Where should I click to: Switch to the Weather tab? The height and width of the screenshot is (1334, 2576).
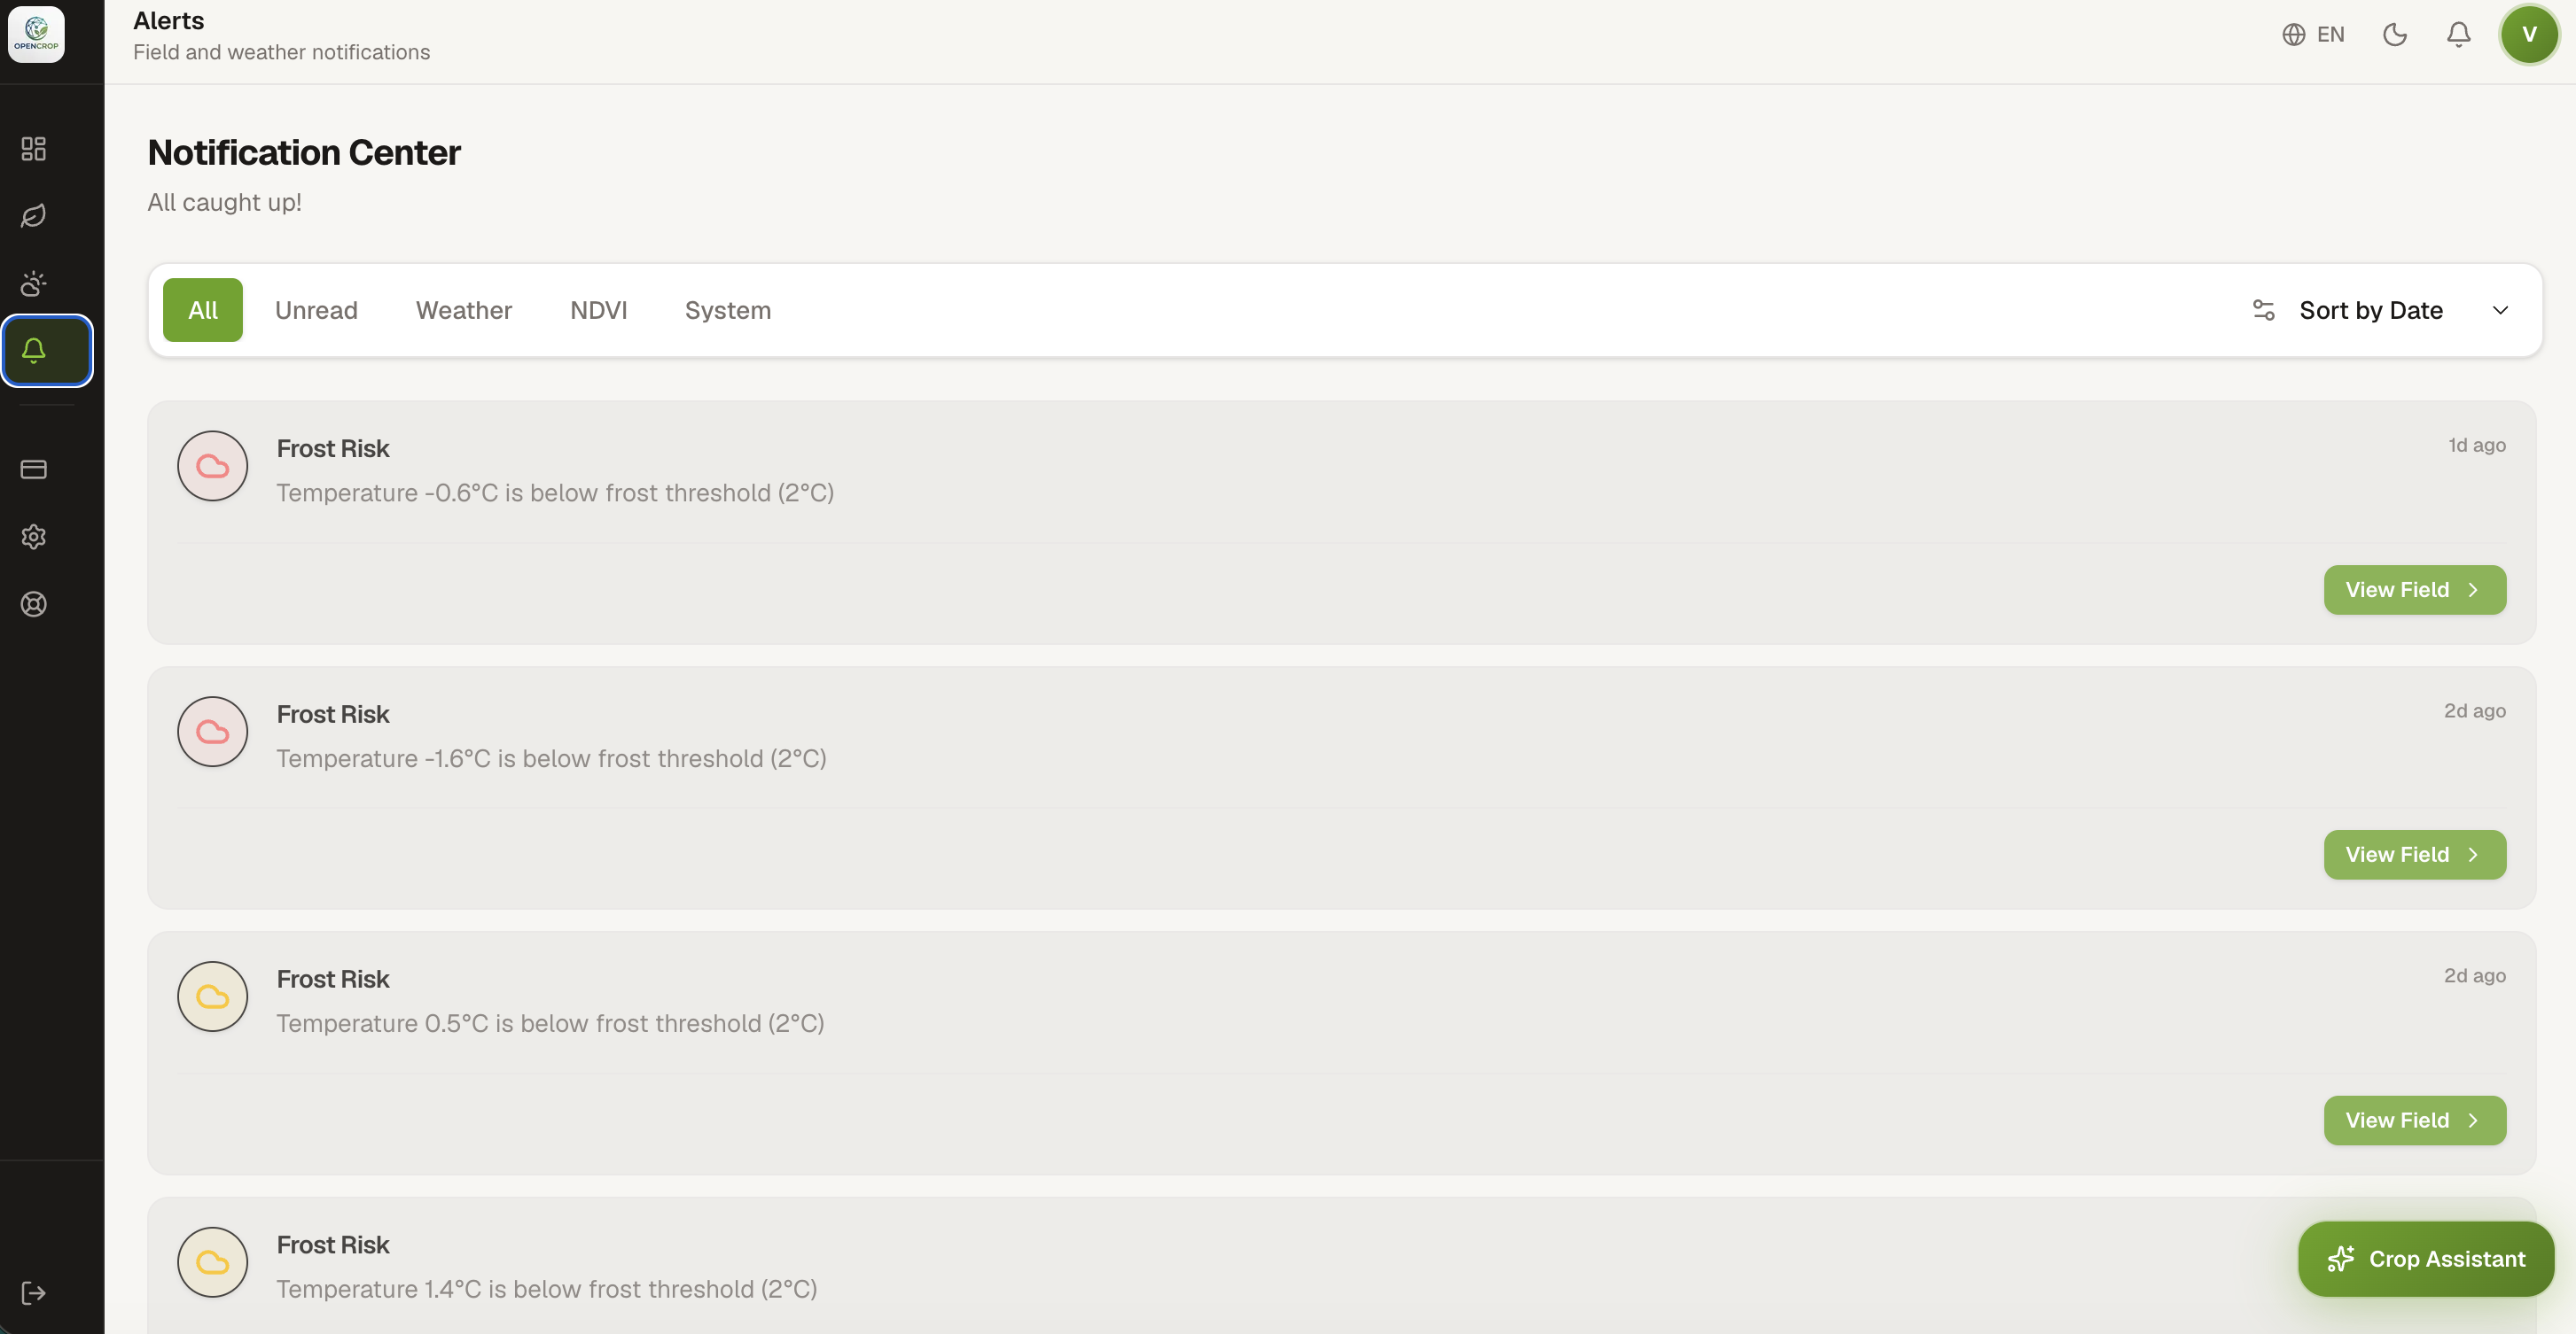464,311
